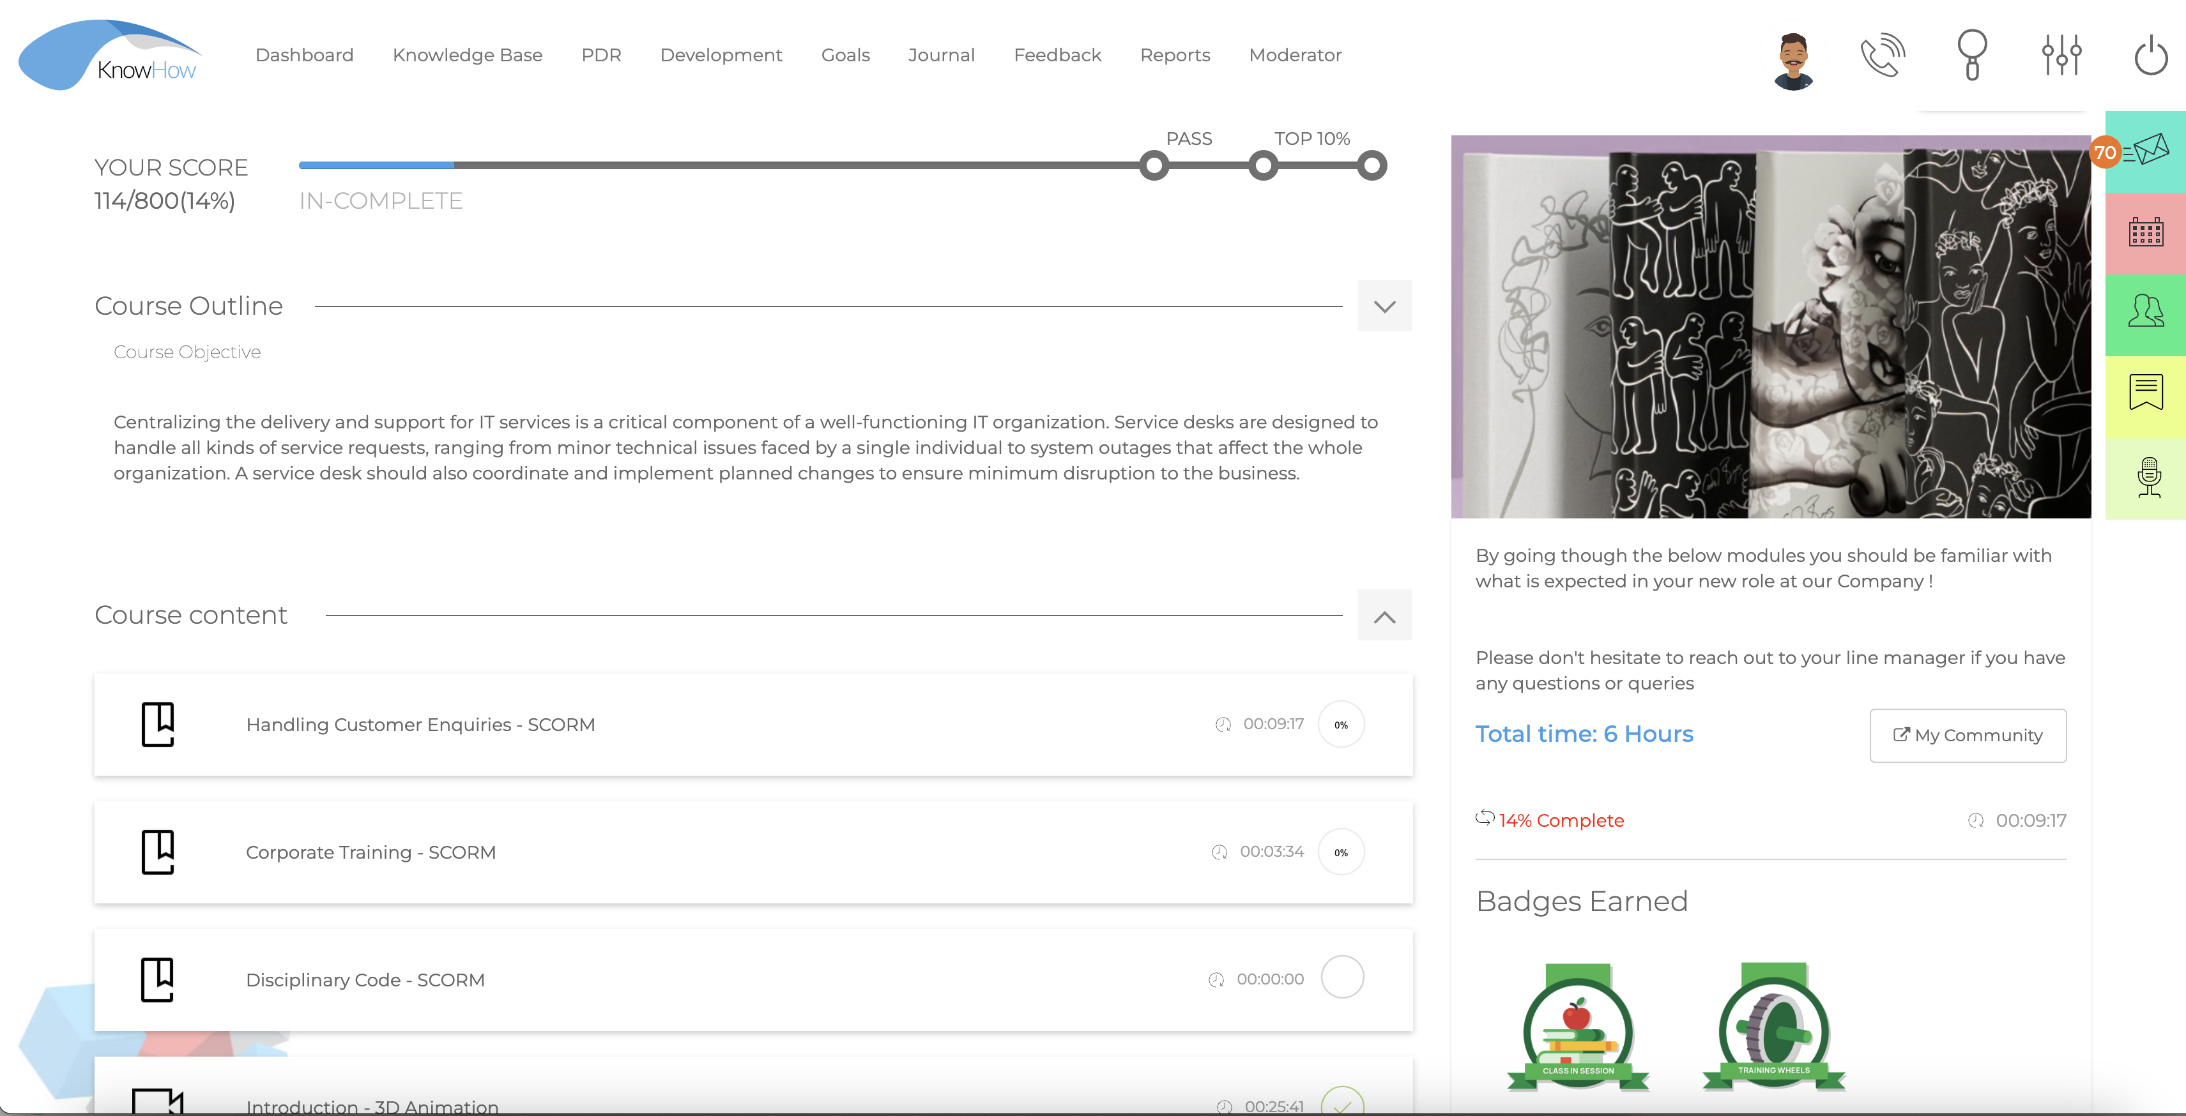
Task: Click the PASS marker on score bar
Action: point(1154,165)
